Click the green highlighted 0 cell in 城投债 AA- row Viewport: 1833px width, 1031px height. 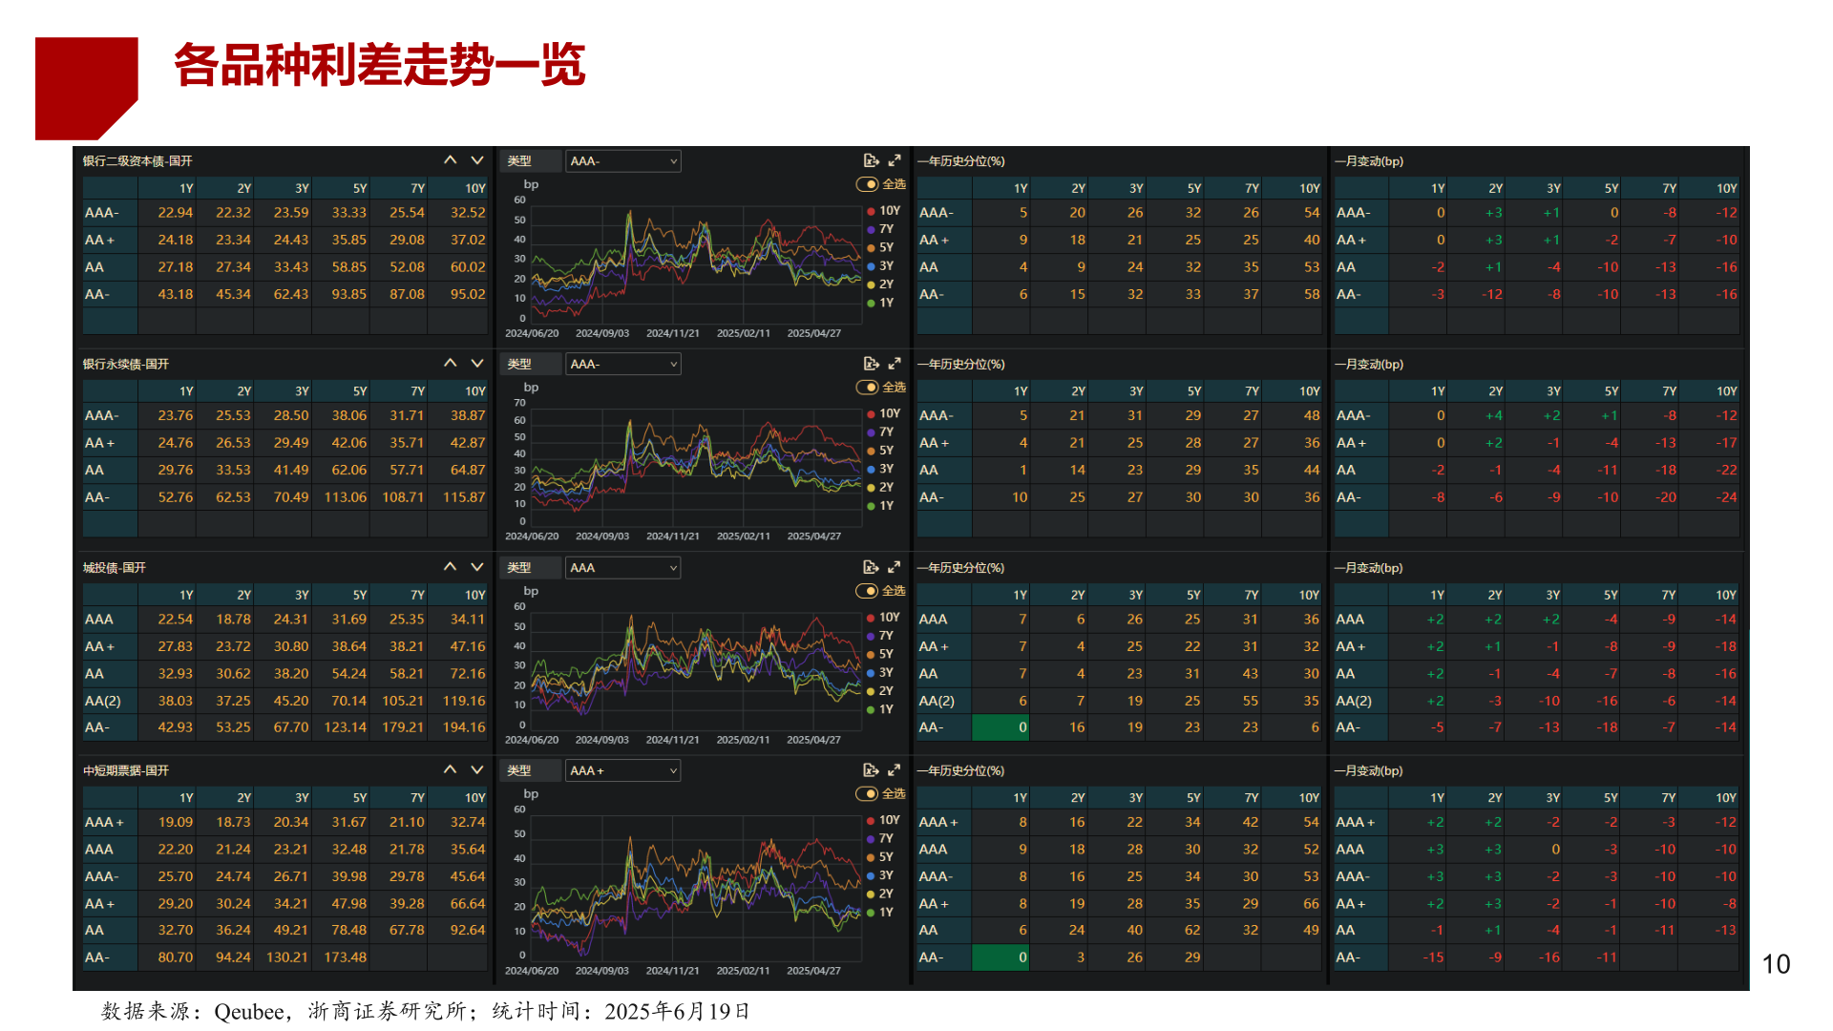1000,727
